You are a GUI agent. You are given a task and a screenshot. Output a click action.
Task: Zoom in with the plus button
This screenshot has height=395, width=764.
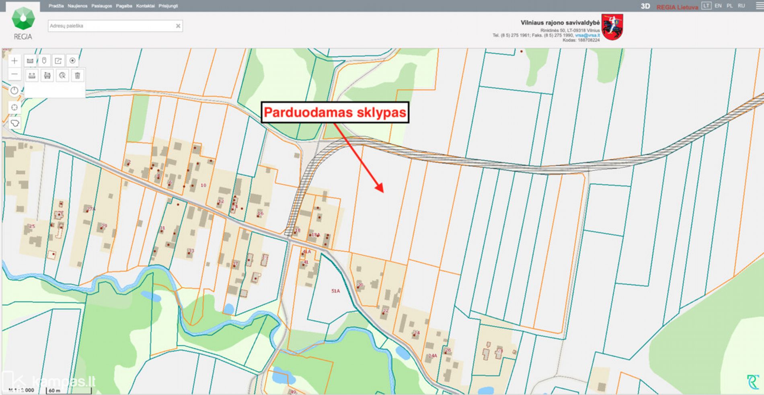coord(14,61)
